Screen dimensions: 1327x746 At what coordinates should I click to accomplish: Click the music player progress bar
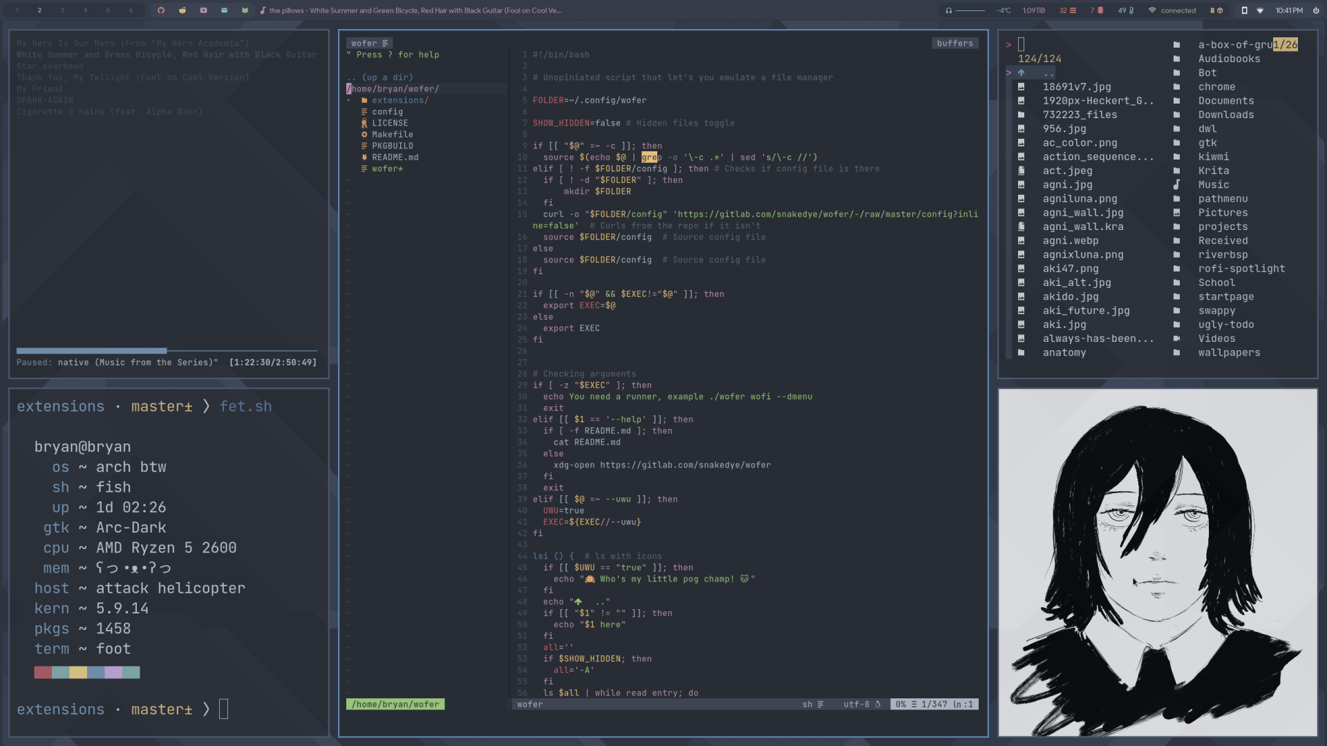[167, 351]
